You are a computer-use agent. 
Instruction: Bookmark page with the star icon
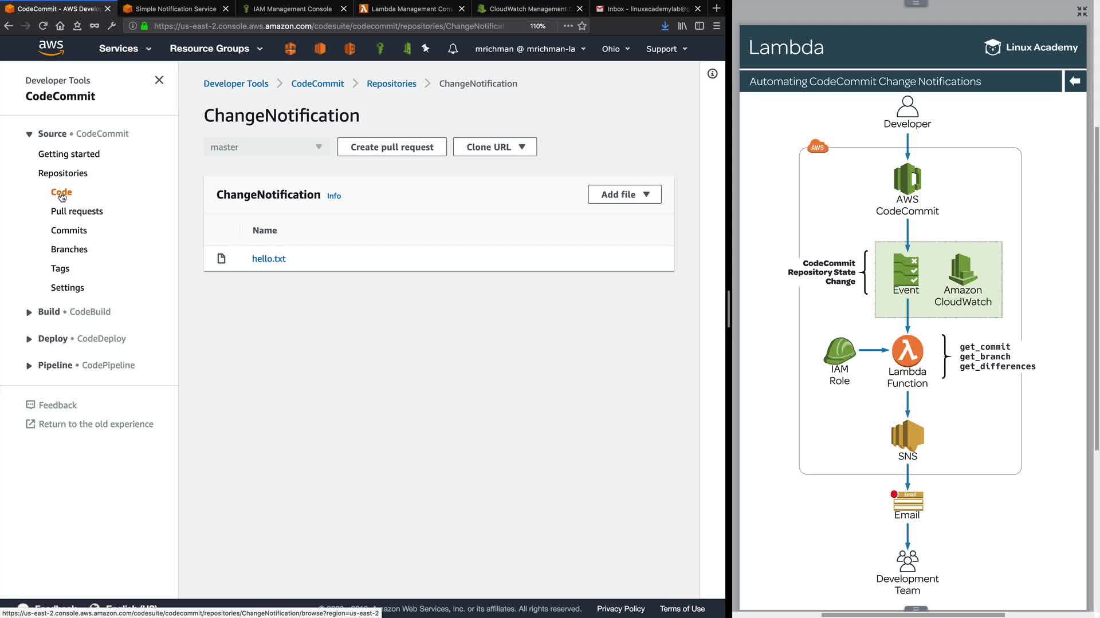582,26
